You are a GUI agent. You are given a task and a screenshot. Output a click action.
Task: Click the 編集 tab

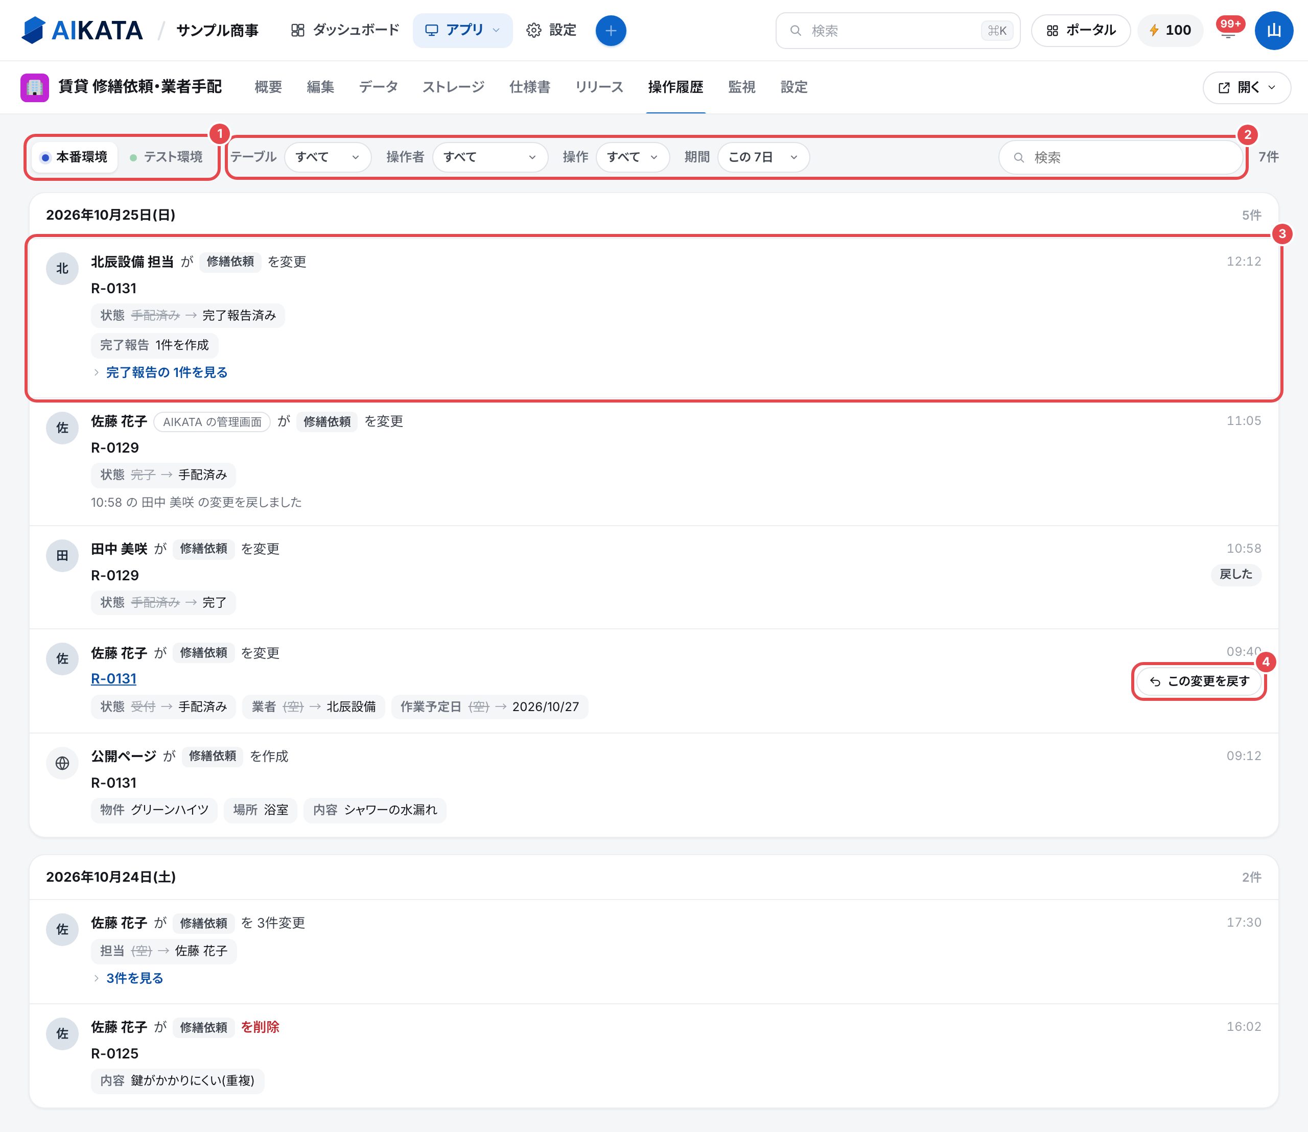pyautogui.click(x=320, y=87)
